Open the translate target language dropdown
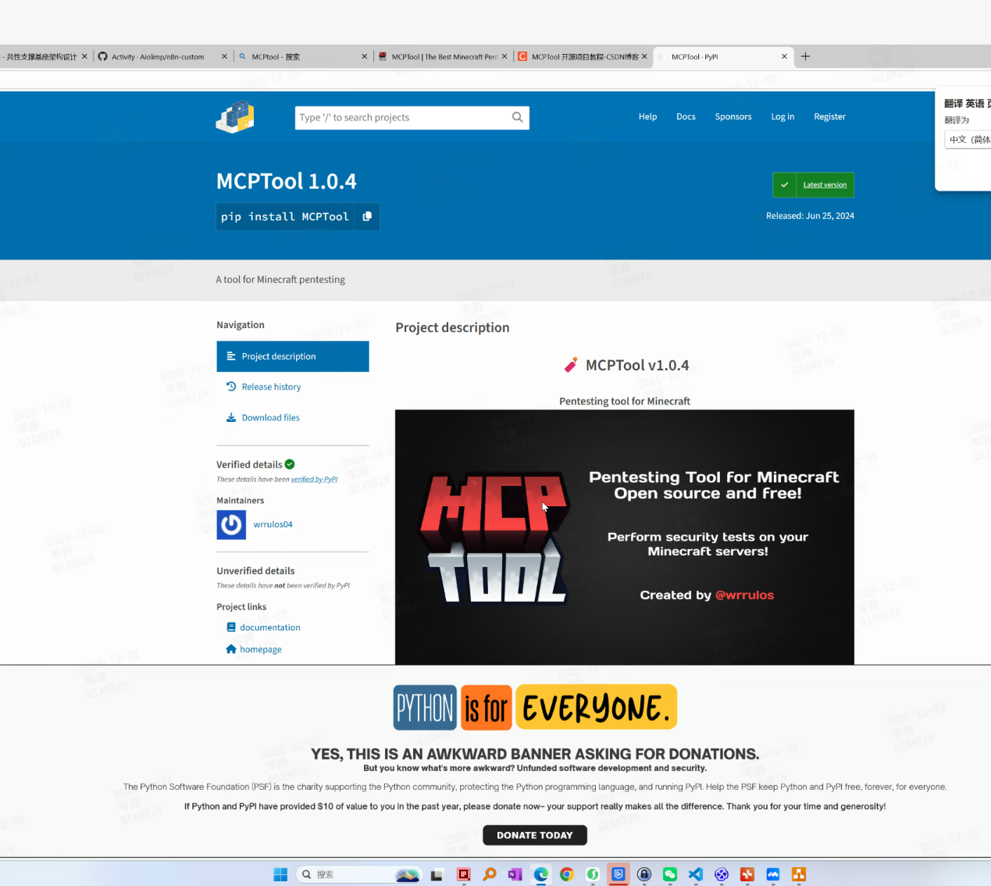 point(968,140)
